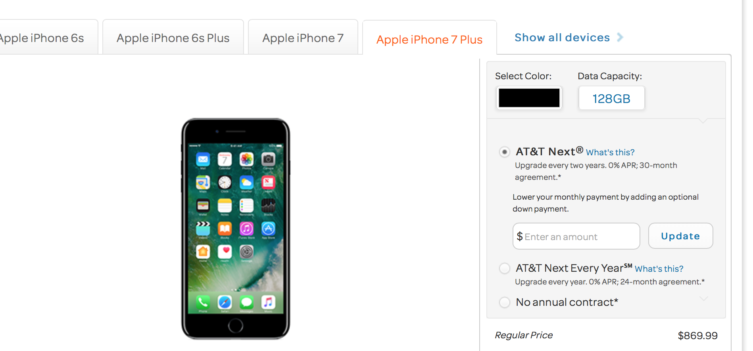Viewport: 753px width, 351px height.
Task: Choose the AT&T Next Every Year option
Action: click(504, 268)
